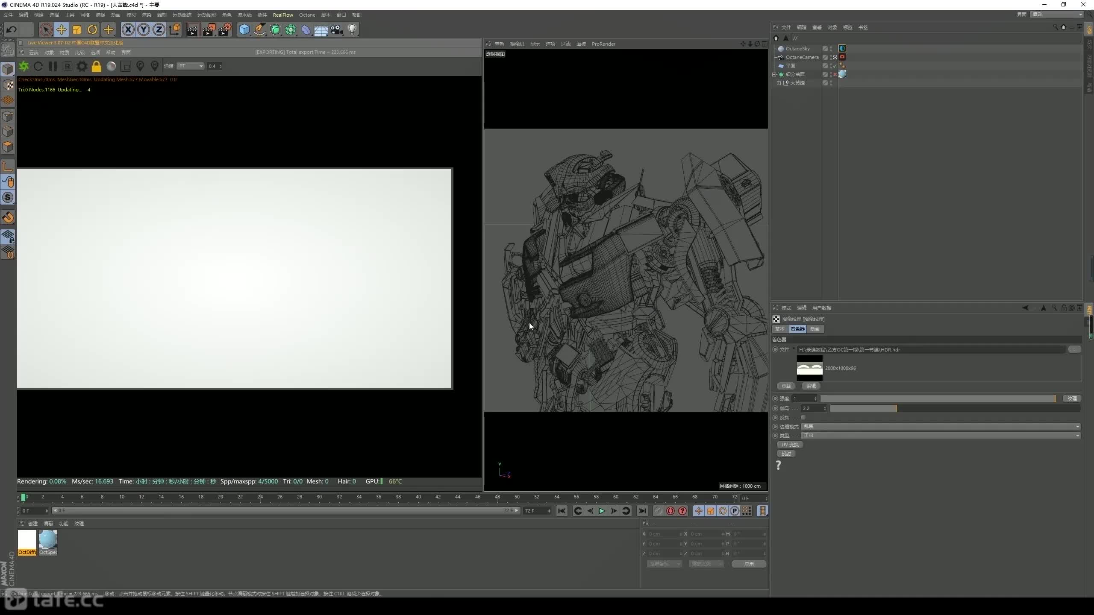Jump to the start of the timeline
This screenshot has width=1094, height=615.
pos(562,511)
